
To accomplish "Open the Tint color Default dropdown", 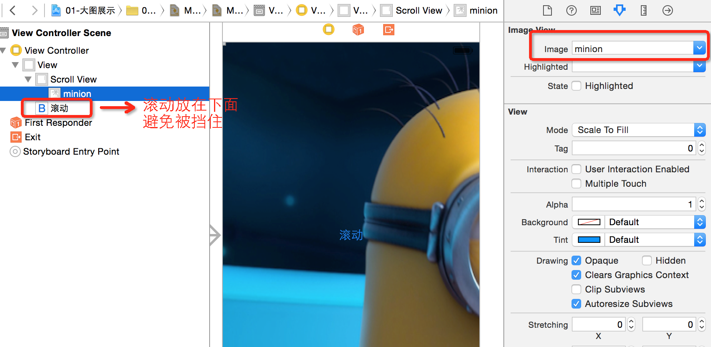I will pos(655,240).
